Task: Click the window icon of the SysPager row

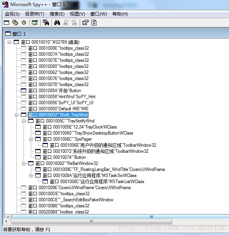Action: [x=38, y=139]
